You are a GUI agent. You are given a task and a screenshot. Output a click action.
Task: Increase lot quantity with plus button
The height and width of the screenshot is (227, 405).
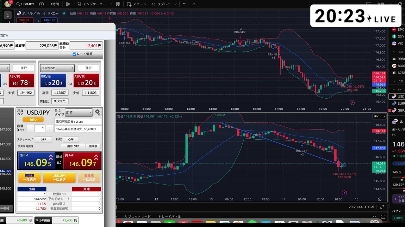(50, 128)
